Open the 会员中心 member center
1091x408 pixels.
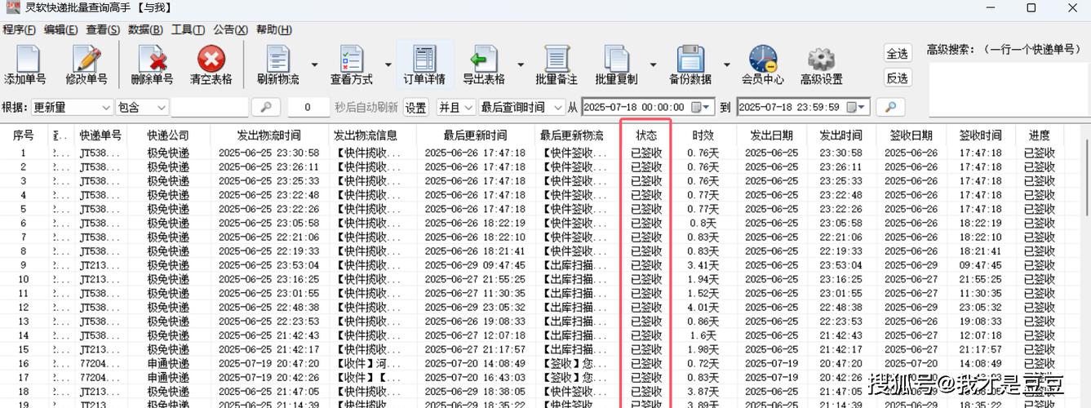tap(762, 61)
